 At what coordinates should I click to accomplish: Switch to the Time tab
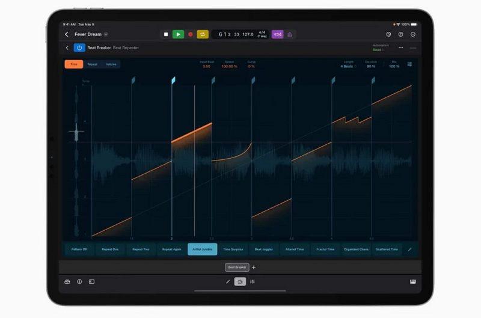tap(74, 64)
